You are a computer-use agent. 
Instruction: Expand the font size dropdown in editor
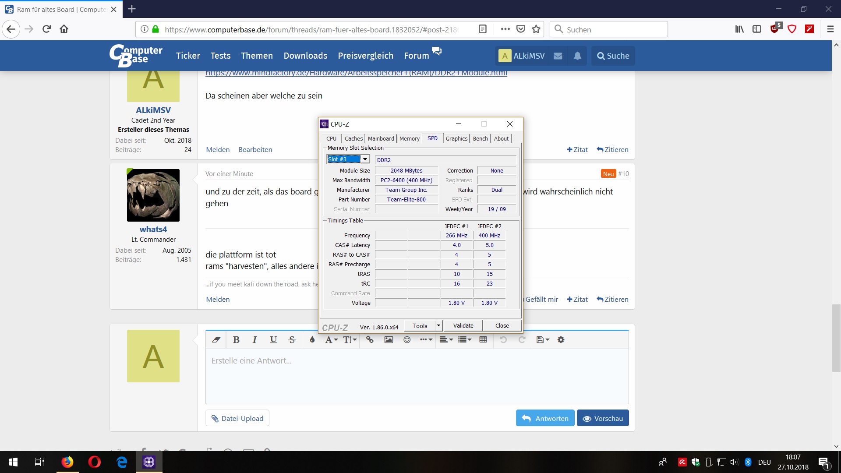(350, 340)
